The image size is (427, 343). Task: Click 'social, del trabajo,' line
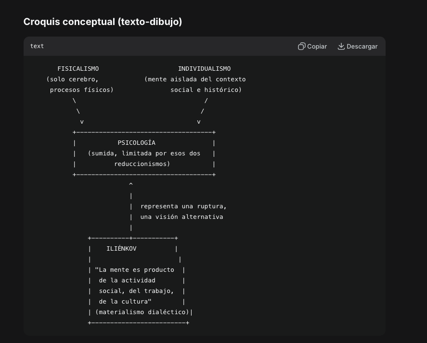pyautogui.click(x=136, y=291)
